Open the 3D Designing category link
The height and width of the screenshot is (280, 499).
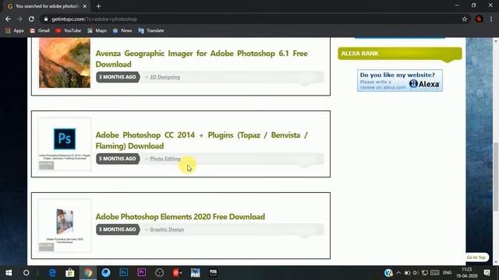click(165, 77)
